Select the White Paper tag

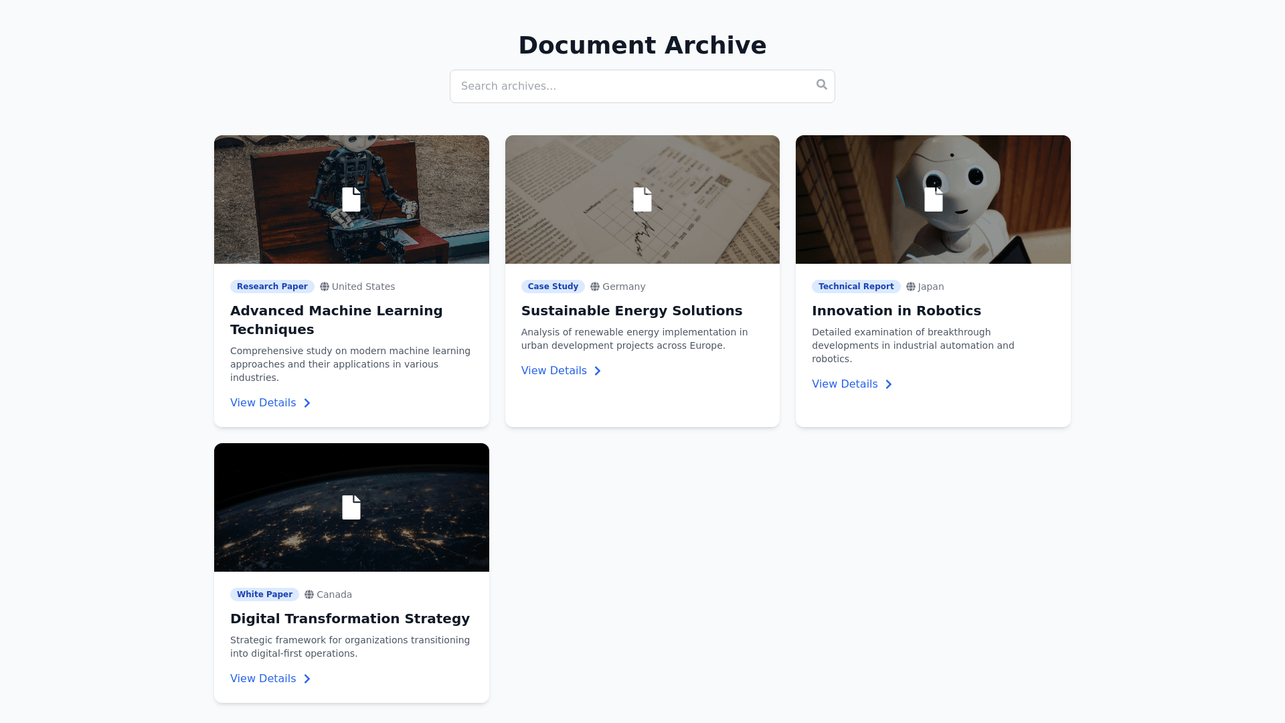[264, 594]
